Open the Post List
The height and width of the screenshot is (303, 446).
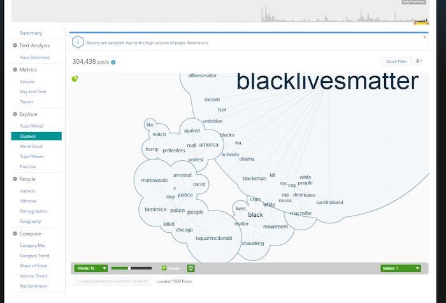tap(28, 166)
